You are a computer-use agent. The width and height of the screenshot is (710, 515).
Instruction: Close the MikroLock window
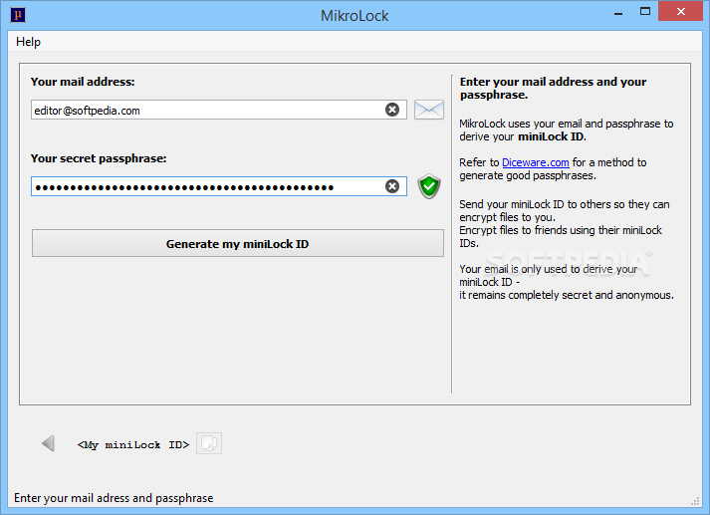point(680,11)
